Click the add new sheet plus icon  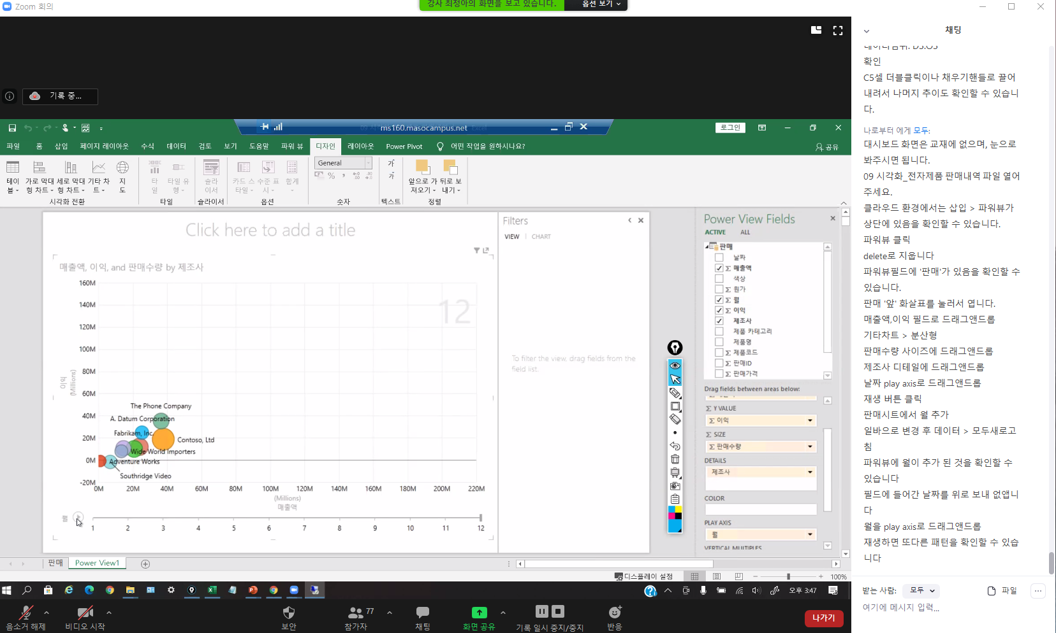point(145,564)
